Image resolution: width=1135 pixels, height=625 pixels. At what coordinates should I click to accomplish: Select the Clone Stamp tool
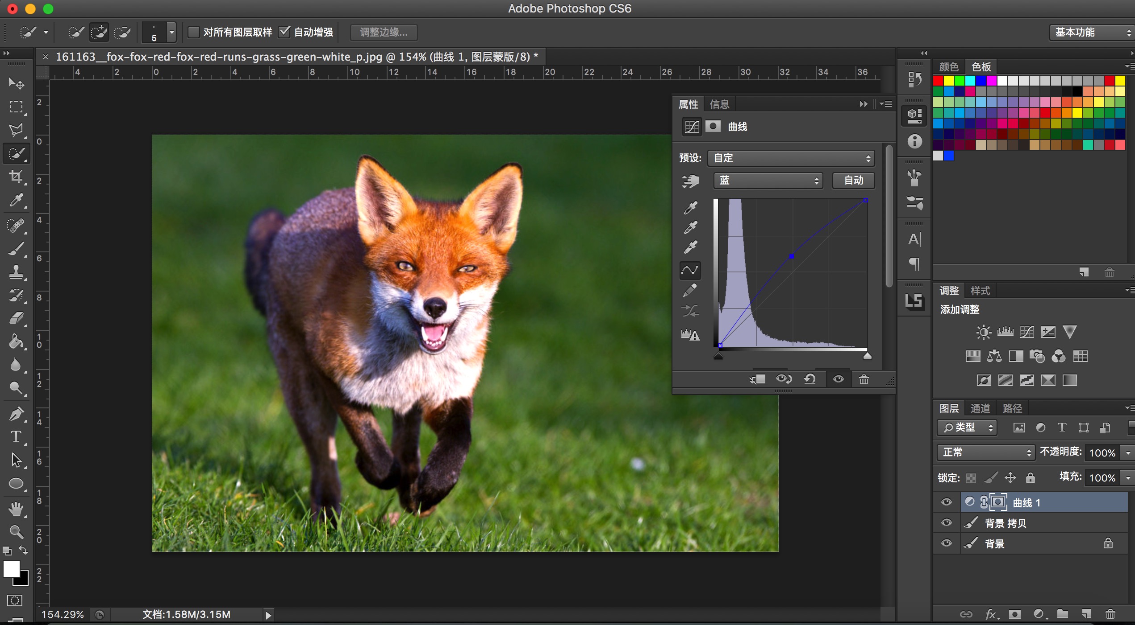coord(16,271)
